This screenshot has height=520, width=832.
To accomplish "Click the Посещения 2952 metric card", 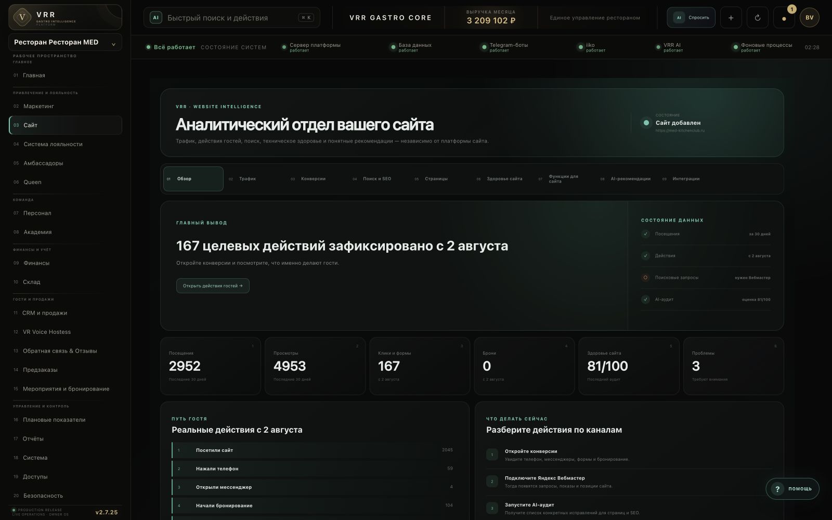I will [x=211, y=366].
